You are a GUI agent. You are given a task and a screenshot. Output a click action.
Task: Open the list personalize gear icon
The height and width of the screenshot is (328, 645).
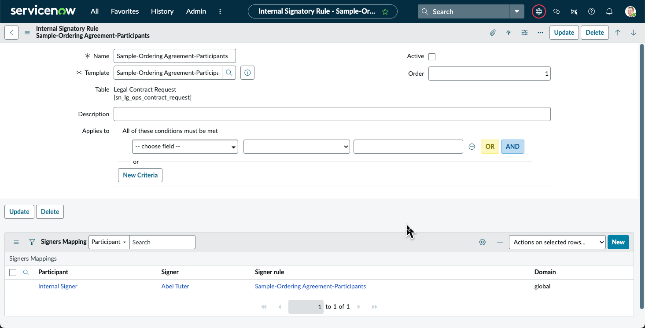483,242
